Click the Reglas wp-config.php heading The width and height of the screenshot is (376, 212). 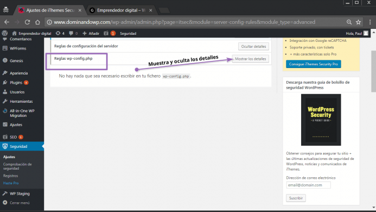coord(73,58)
